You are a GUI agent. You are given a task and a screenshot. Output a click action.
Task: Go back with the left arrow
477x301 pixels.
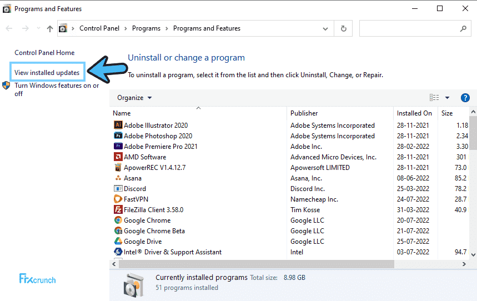click(9, 28)
